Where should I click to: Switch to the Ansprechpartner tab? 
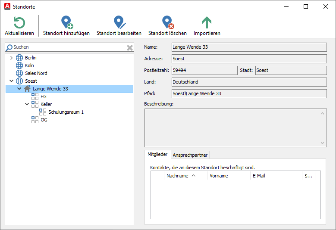click(190, 155)
